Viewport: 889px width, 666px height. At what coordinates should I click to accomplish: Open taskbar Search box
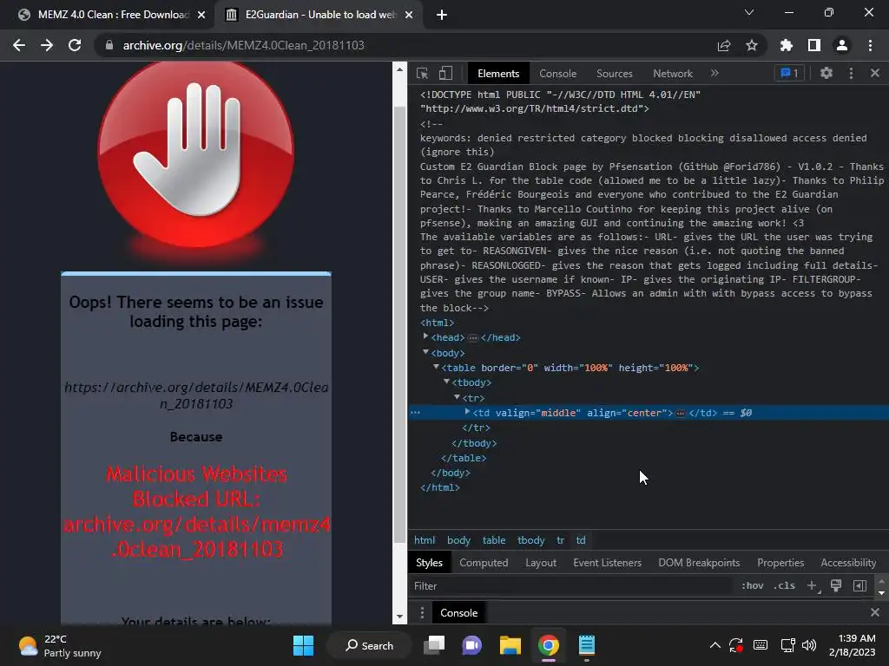[370, 645]
